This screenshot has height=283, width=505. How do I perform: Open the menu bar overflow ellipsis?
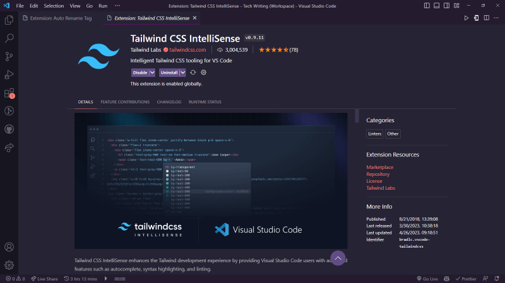tap(117, 6)
